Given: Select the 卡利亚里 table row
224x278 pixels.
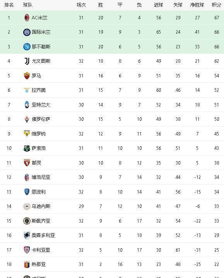Looking at the screenshot, I should pyautogui.click(x=112, y=250).
